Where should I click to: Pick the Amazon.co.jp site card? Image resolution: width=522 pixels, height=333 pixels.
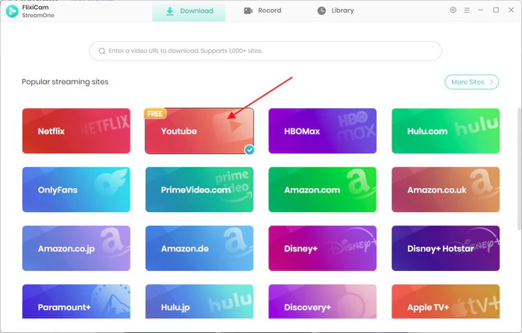[x=76, y=249]
